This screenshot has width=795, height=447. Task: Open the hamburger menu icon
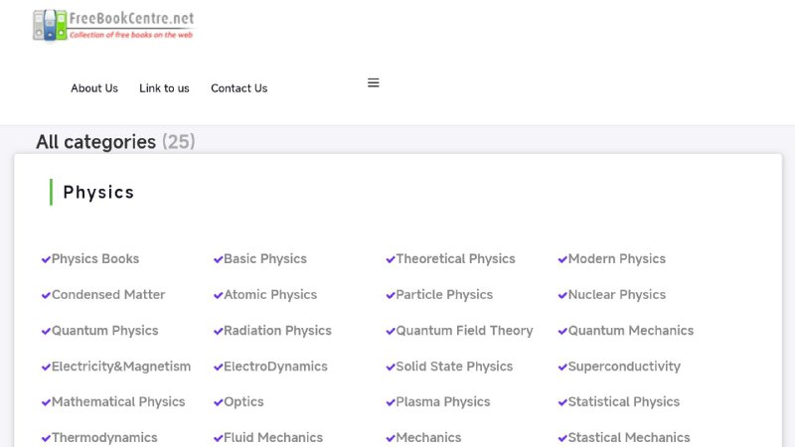(x=374, y=83)
